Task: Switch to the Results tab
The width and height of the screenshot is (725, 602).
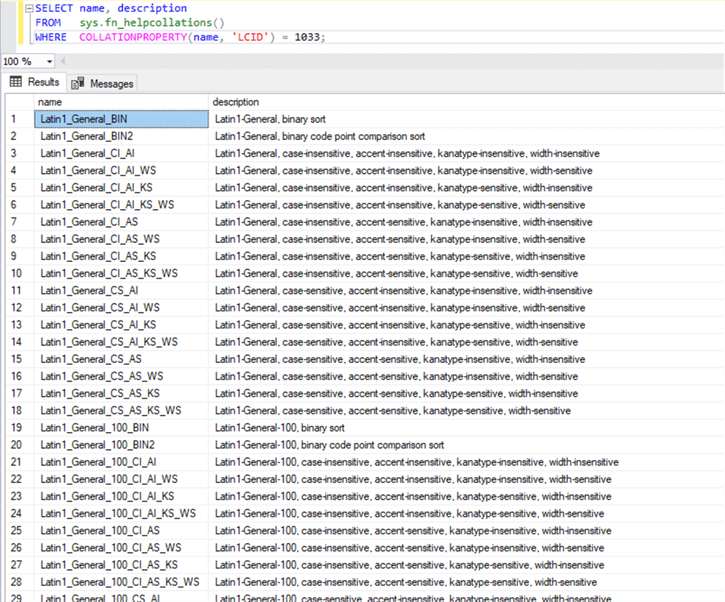Action: coord(42,81)
